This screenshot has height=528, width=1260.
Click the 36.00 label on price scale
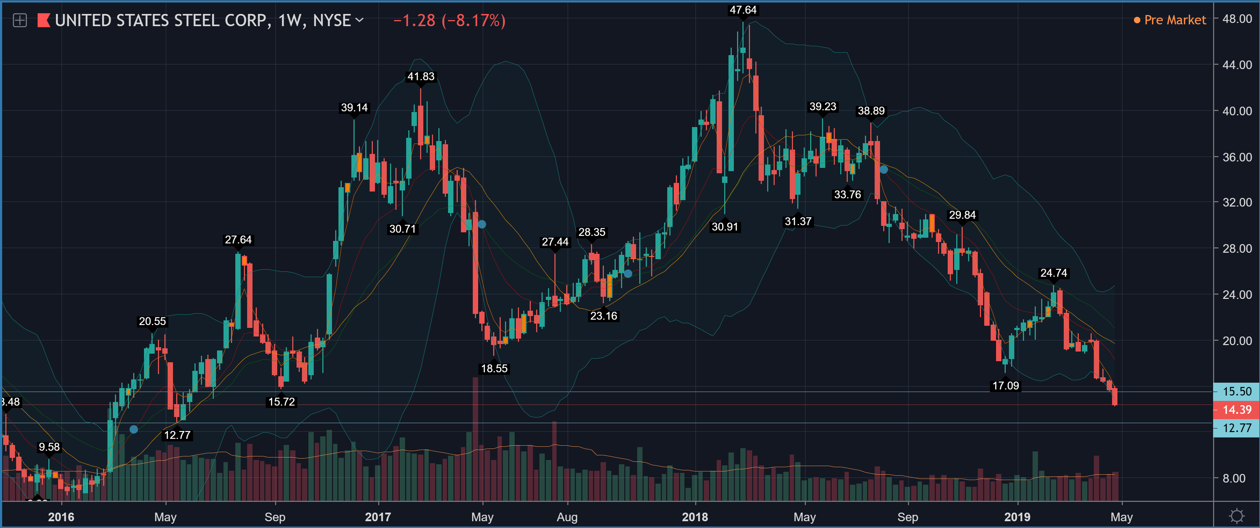pyautogui.click(x=1237, y=157)
